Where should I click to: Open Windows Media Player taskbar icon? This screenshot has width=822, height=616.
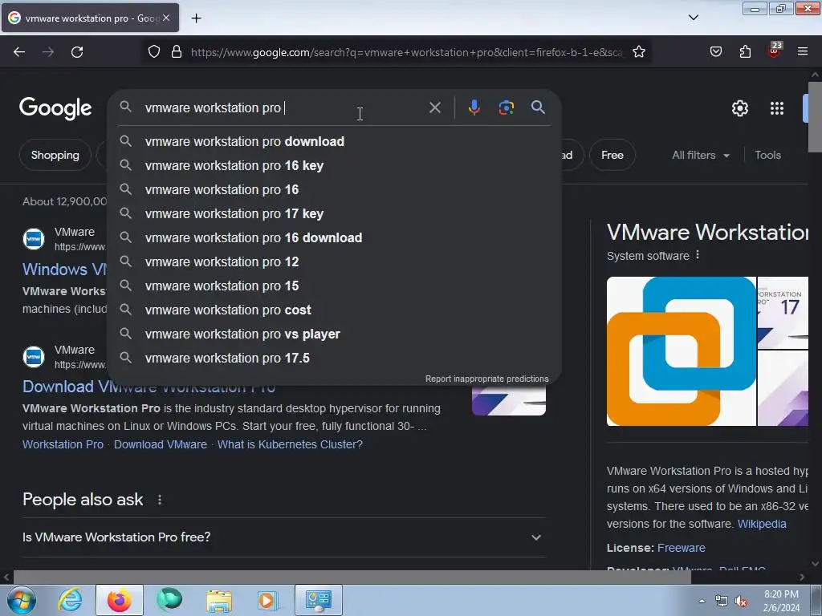(267, 600)
